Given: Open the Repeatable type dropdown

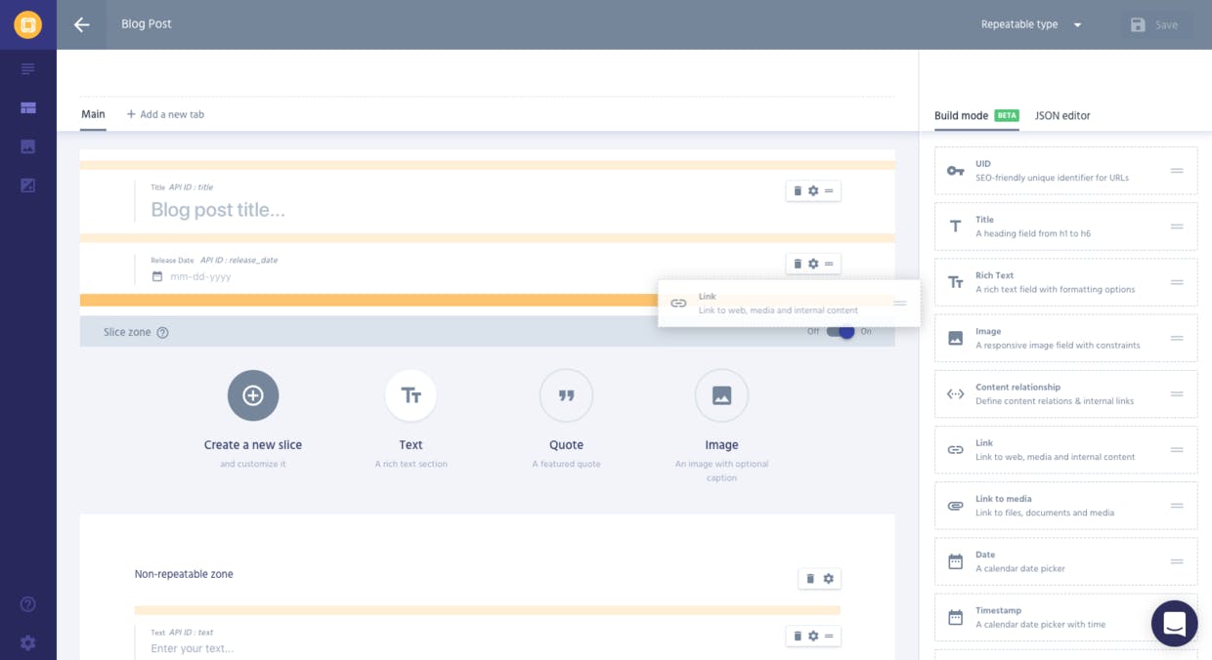Looking at the screenshot, I should pyautogui.click(x=1031, y=24).
